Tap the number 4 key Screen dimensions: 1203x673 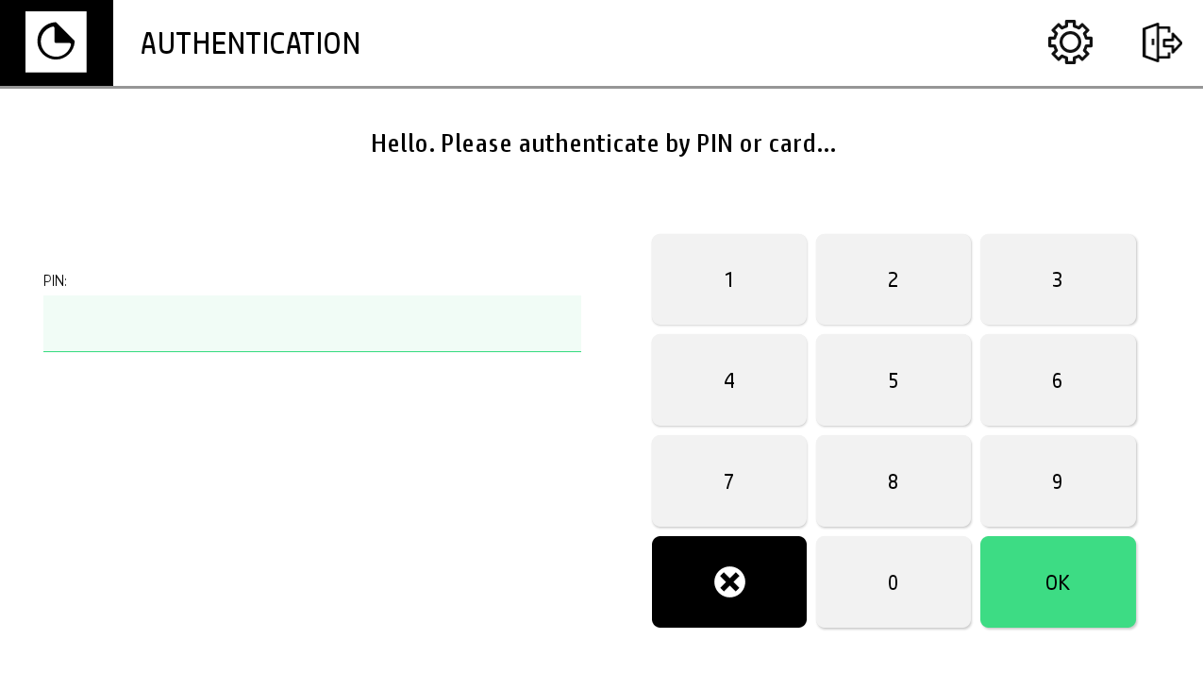point(729,380)
